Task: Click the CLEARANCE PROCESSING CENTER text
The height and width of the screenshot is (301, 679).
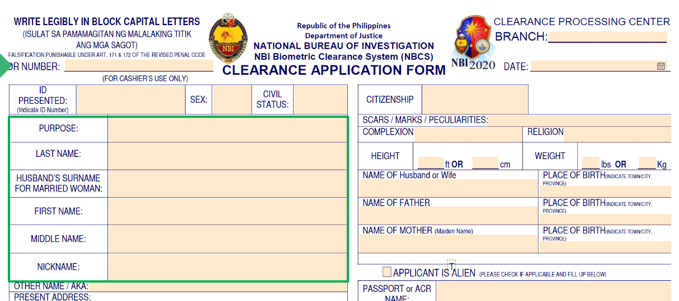Action: 582,22
